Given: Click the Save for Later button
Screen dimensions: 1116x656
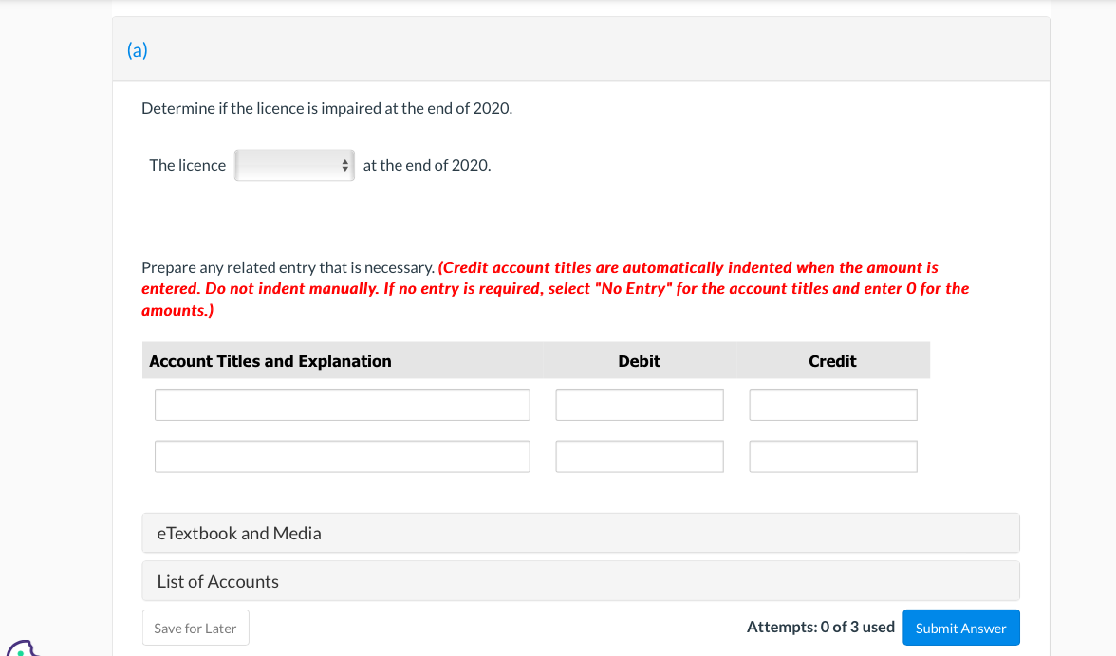Looking at the screenshot, I should pos(195,627).
